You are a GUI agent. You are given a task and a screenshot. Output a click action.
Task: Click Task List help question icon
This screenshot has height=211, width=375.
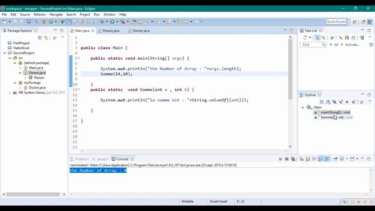tap(371, 45)
